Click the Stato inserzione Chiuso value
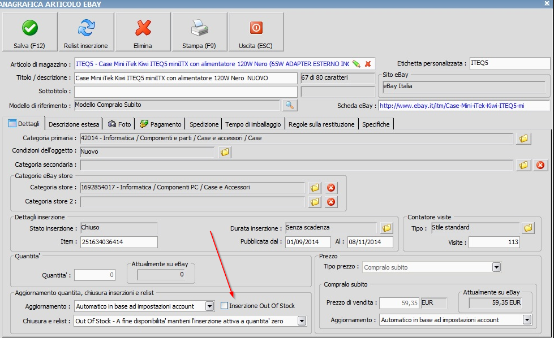 (x=119, y=228)
